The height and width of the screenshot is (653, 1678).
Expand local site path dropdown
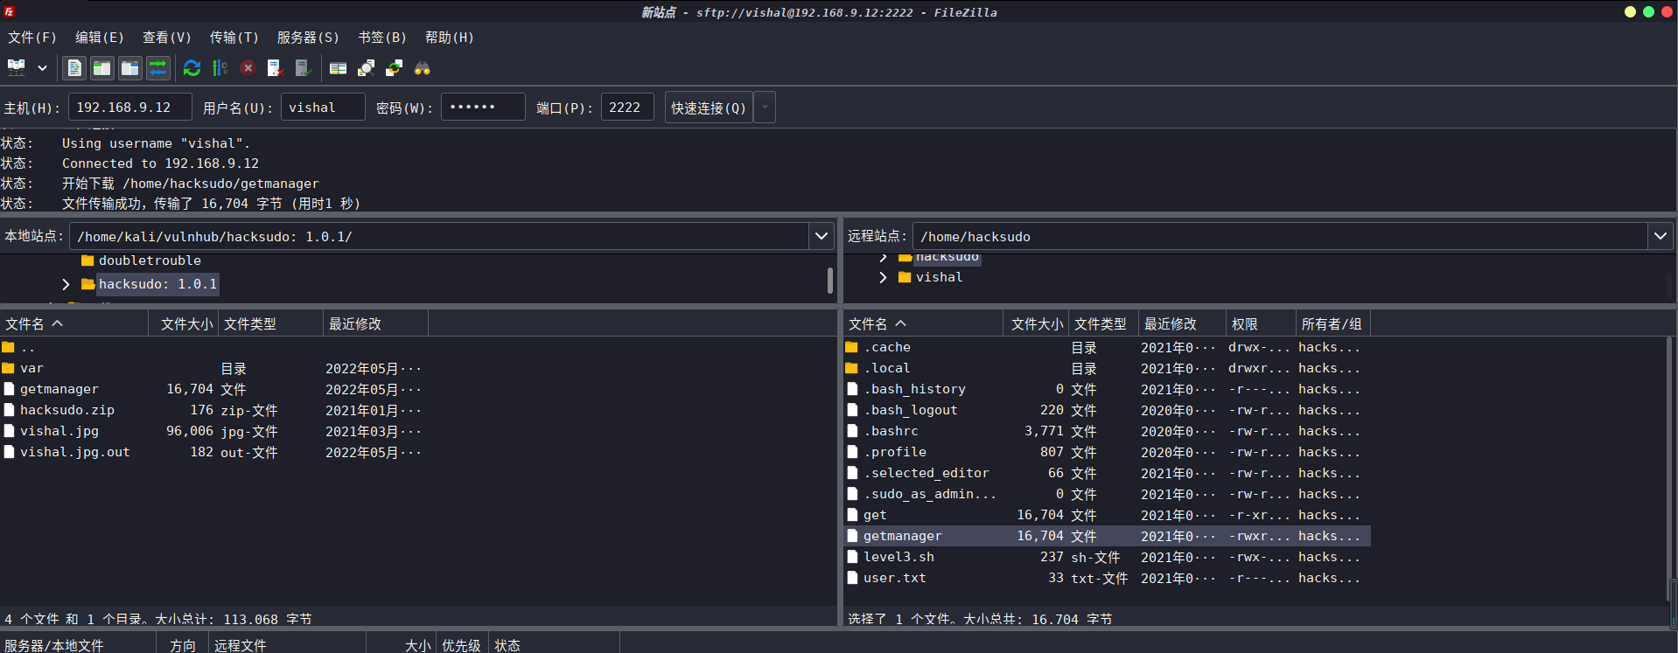pyautogui.click(x=821, y=236)
